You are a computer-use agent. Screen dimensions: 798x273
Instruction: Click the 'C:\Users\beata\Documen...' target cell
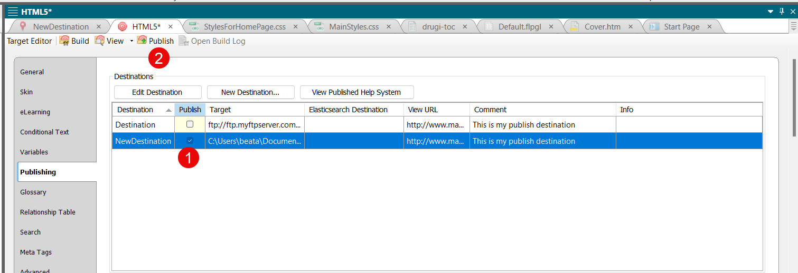(x=255, y=141)
